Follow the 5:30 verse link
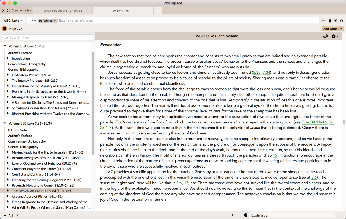Viewport: 346px width, 219px height. point(257,72)
